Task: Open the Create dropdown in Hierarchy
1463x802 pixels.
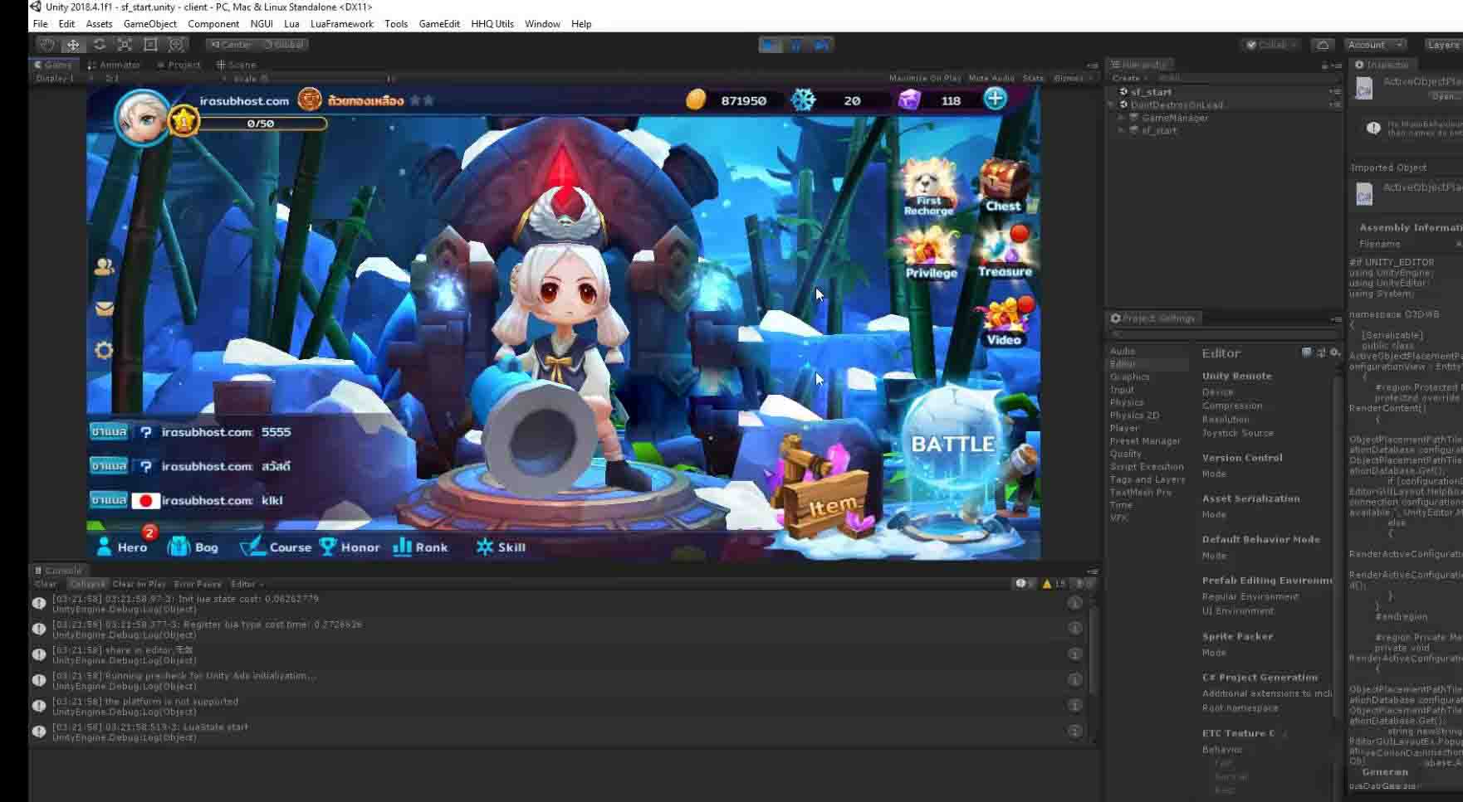Action: click(x=1130, y=78)
